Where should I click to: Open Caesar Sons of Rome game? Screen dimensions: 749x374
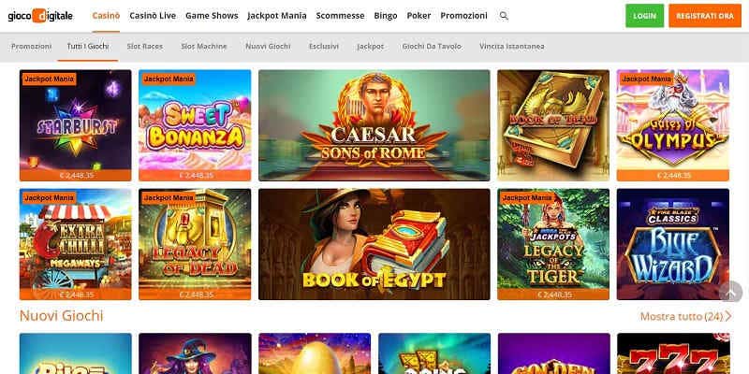coord(374,125)
